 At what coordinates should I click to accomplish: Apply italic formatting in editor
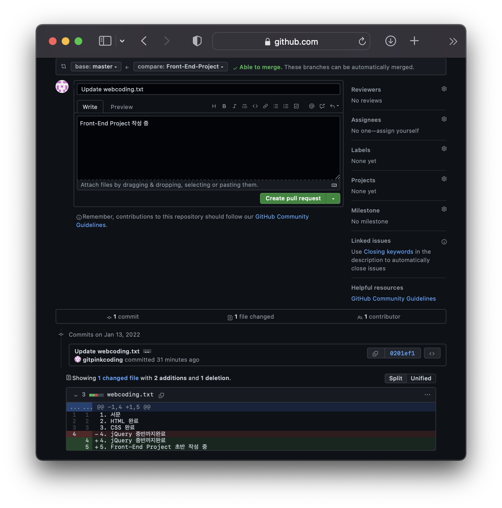235,106
